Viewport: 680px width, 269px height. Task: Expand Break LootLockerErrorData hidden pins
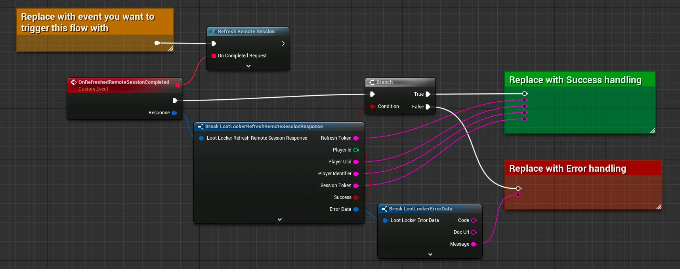pos(430,254)
